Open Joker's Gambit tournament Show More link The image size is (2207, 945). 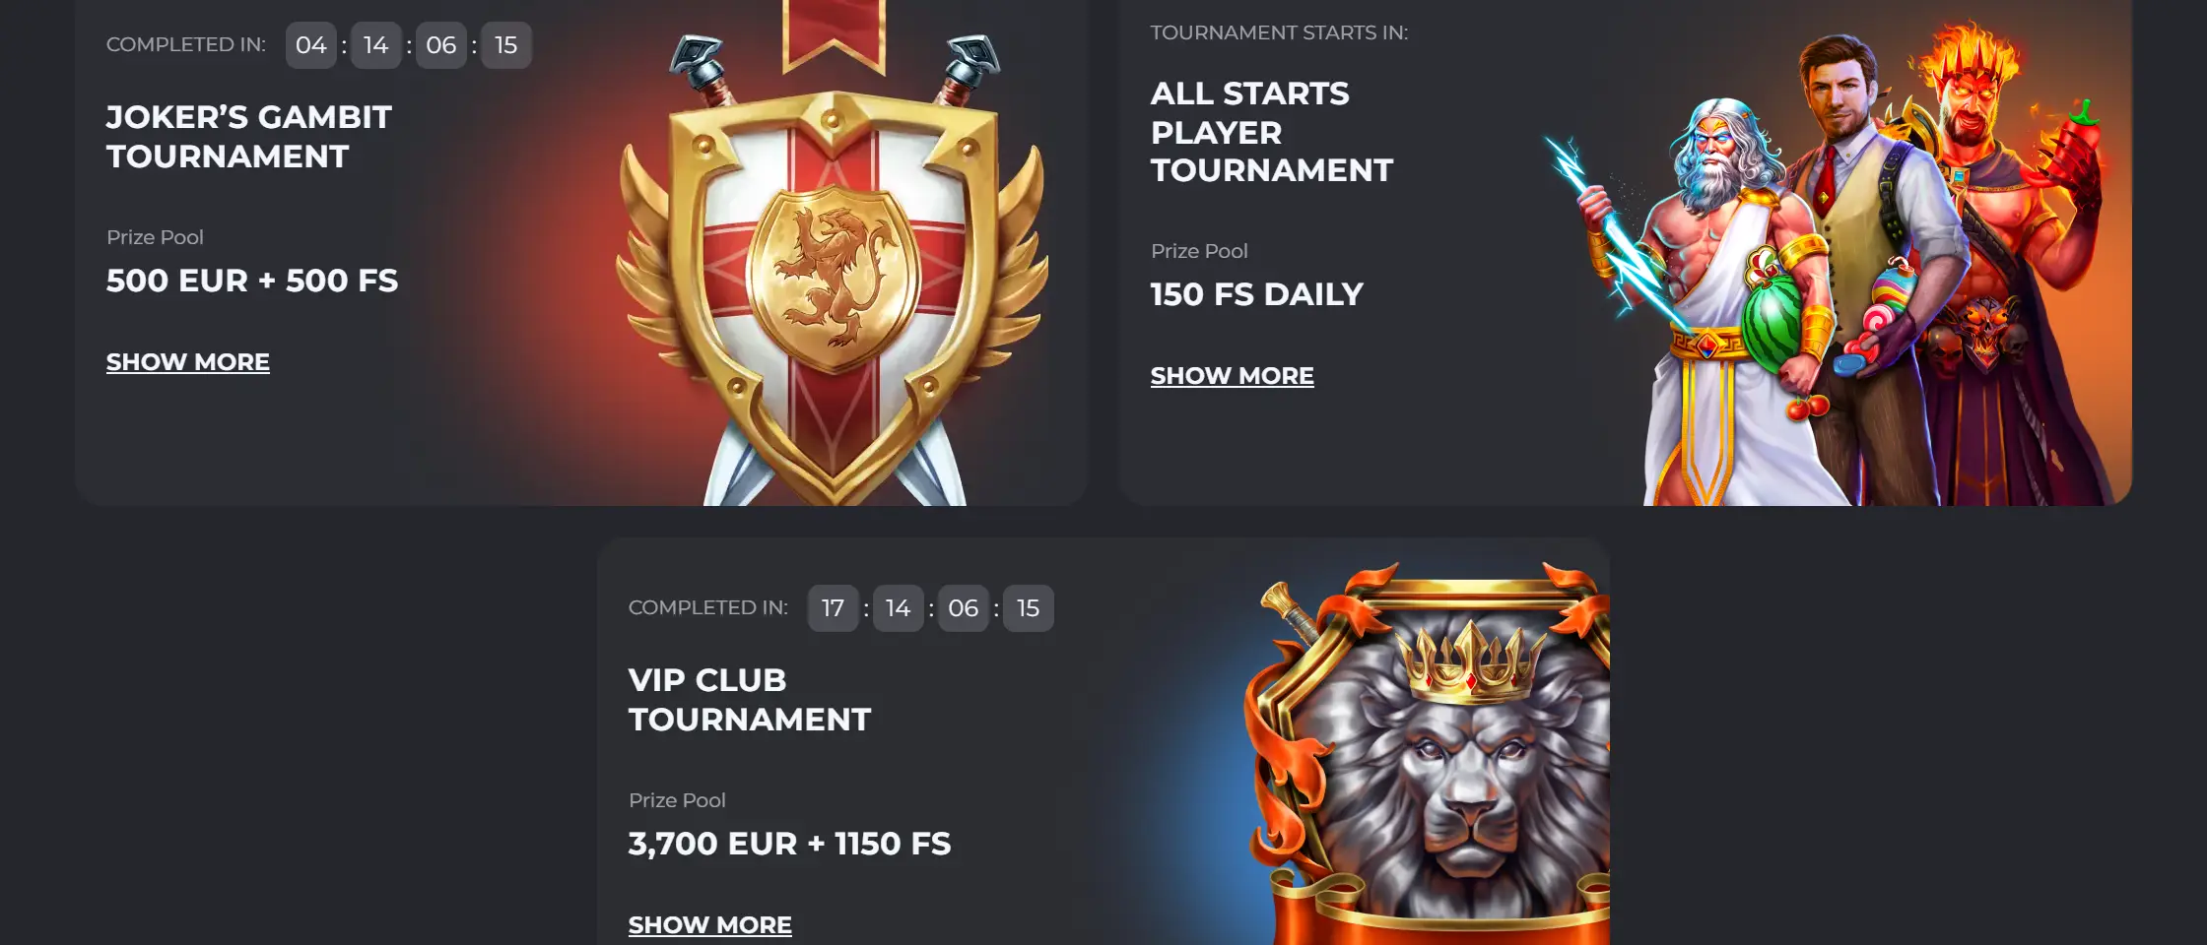click(187, 362)
